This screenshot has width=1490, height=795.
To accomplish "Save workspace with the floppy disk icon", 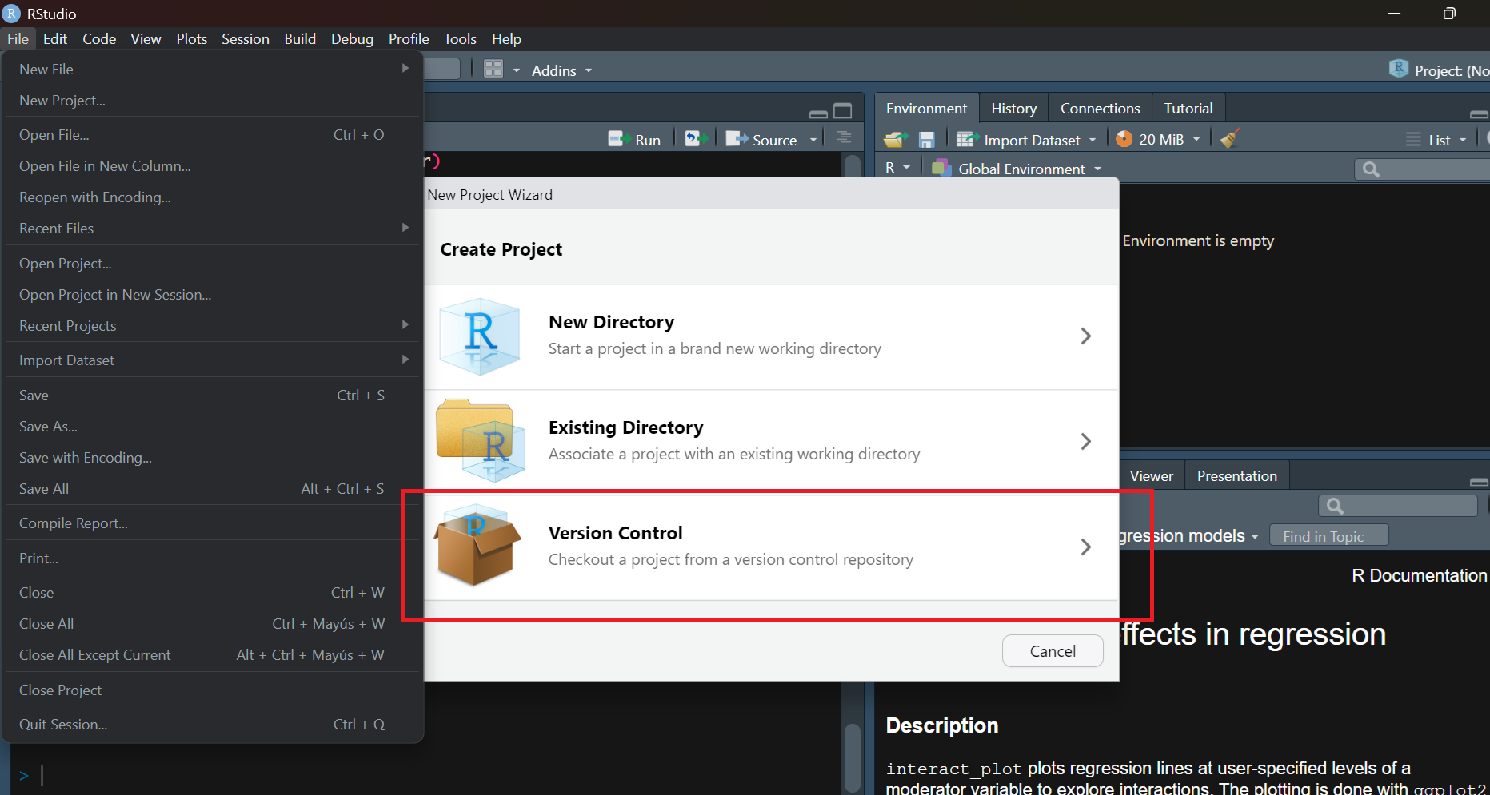I will (926, 140).
